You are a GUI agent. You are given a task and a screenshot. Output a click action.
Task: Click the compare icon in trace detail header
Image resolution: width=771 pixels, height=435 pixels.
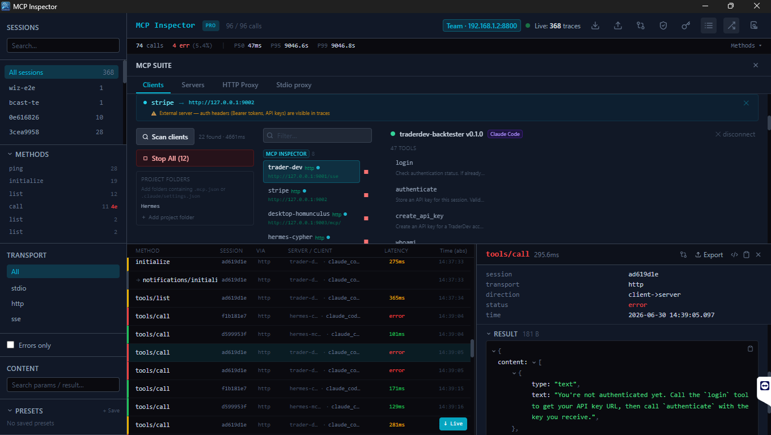pyautogui.click(x=683, y=255)
